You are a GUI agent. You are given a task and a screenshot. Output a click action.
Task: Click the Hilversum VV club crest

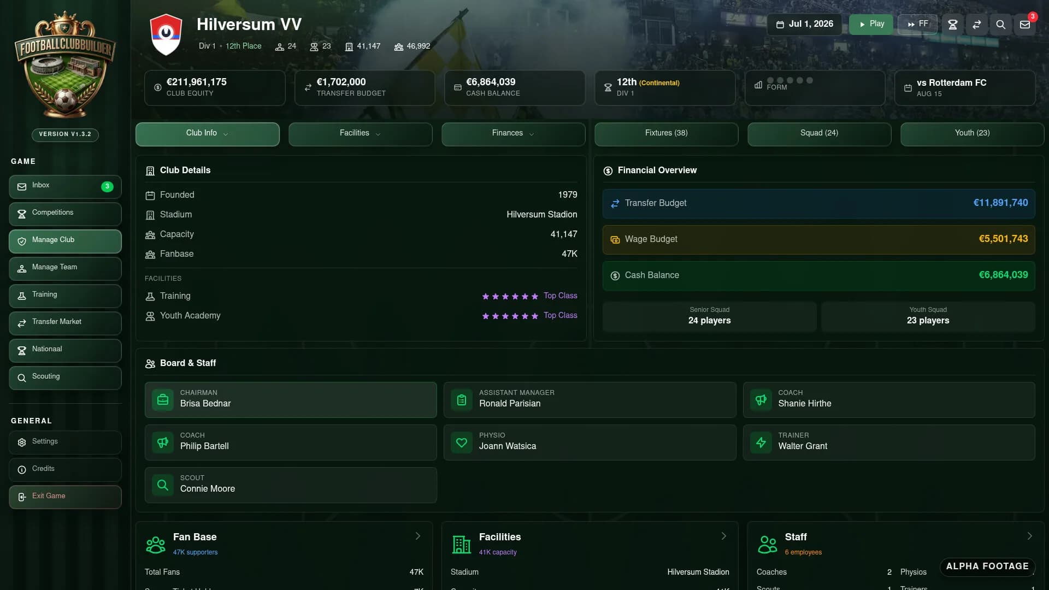click(x=166, y=34)
